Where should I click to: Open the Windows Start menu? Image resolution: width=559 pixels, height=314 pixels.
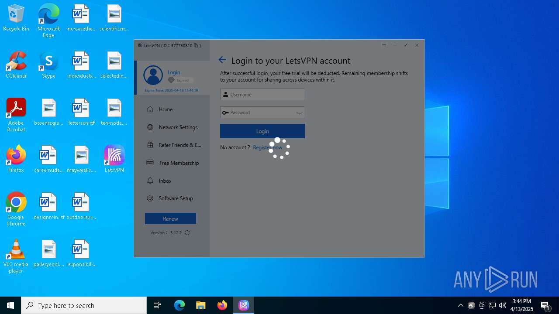10,305
